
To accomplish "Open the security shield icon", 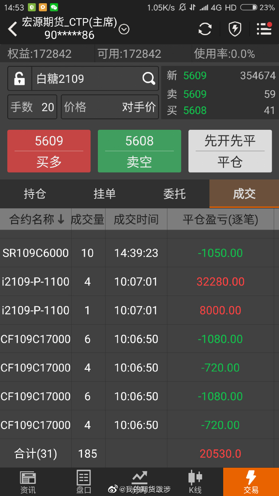I will tap(235, 29).
